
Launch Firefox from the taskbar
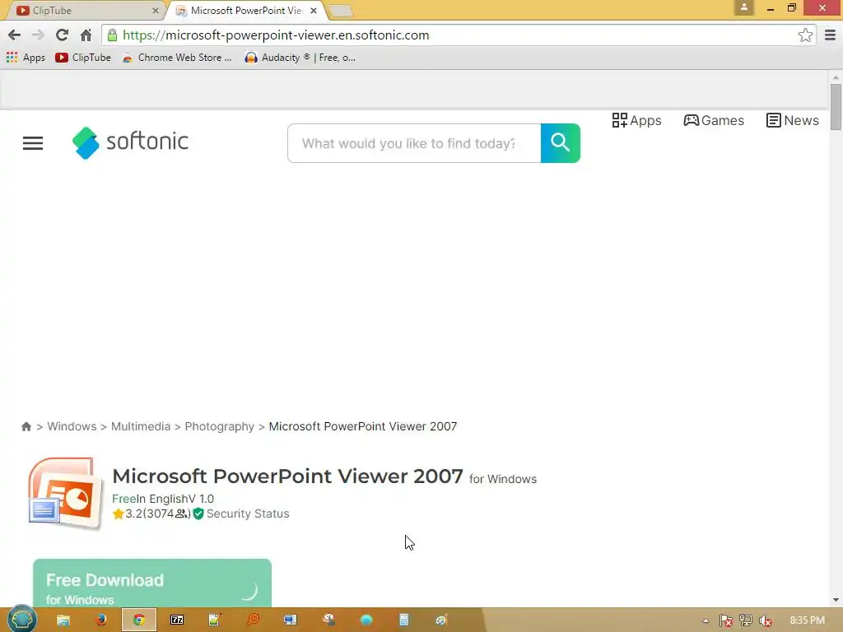point(100,620)
